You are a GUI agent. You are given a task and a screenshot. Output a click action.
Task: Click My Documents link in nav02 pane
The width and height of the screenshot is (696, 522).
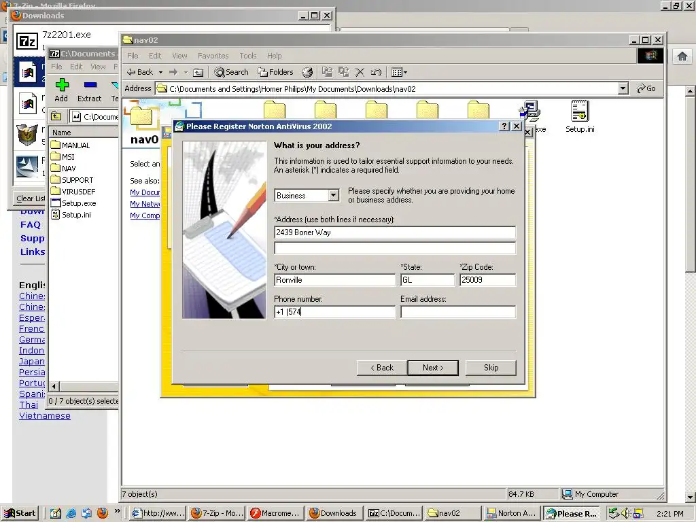pyautogui.click(x=145, y=192)
